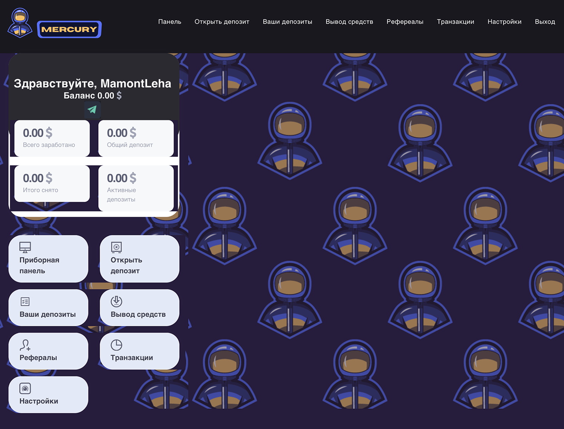Open Вывод средств from top navigation
Screen dimensions: 564x429
tap(350, 21)
